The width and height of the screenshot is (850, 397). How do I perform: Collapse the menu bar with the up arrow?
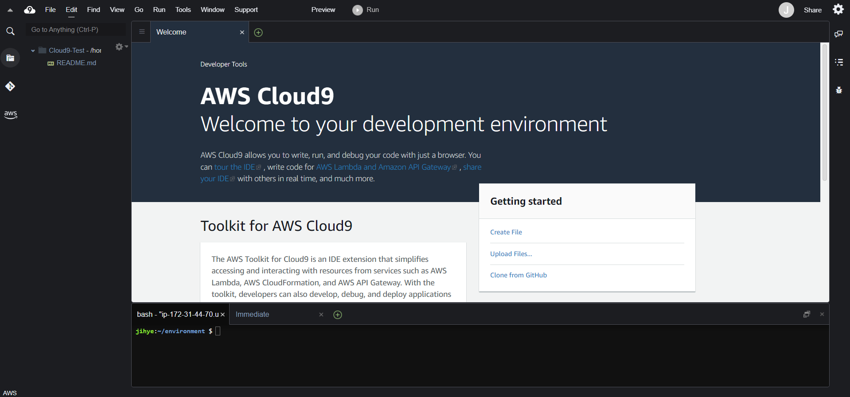tap(10, 10)
